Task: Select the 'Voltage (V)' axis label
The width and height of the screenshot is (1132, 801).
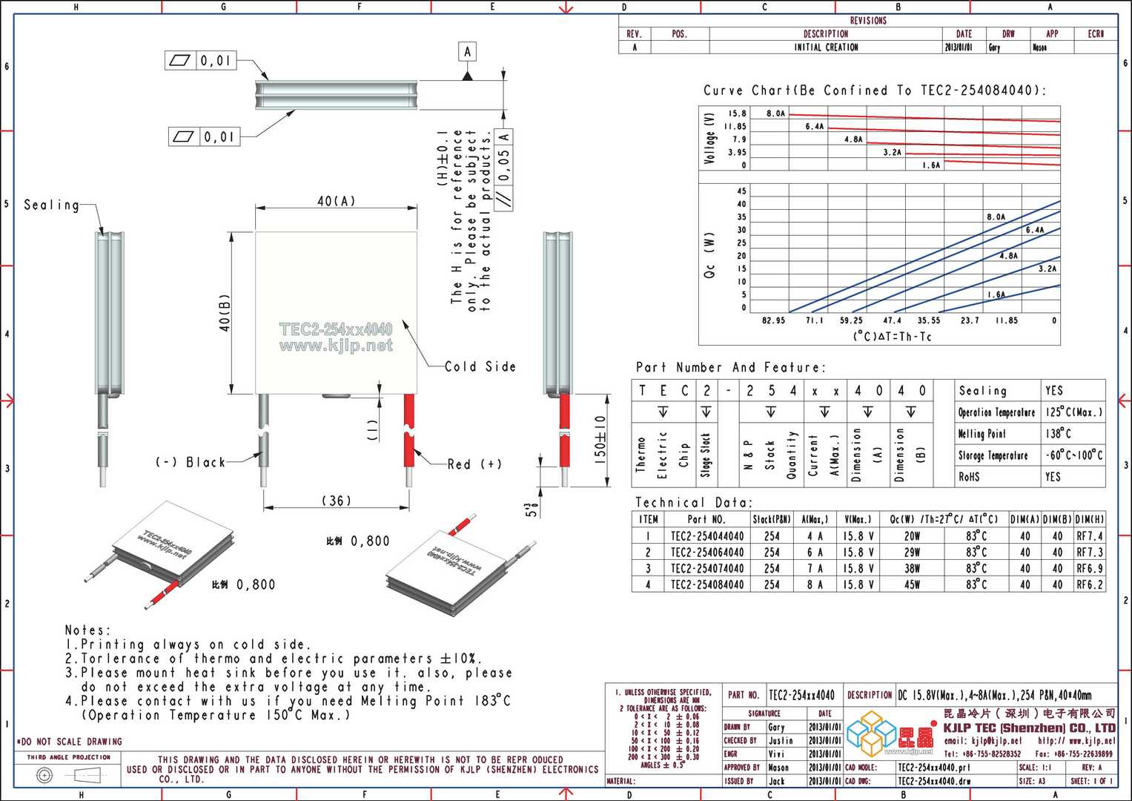Action: pos(709,139)
